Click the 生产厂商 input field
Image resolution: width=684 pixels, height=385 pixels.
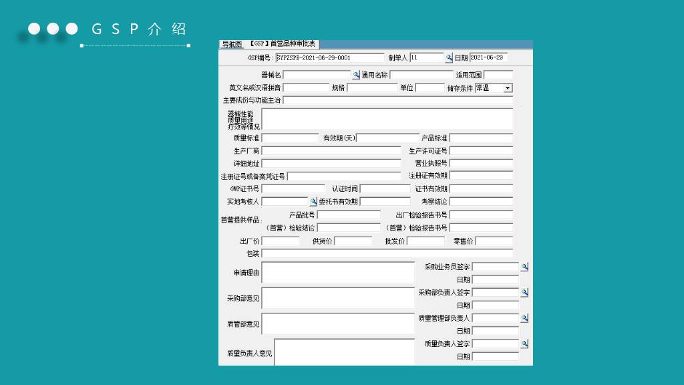coord(331,151)
